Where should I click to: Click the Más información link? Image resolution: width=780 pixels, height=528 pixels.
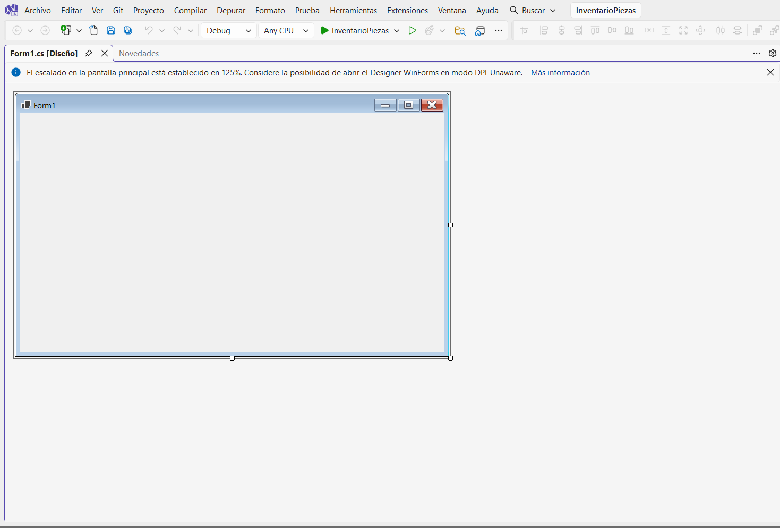point(560,72)
